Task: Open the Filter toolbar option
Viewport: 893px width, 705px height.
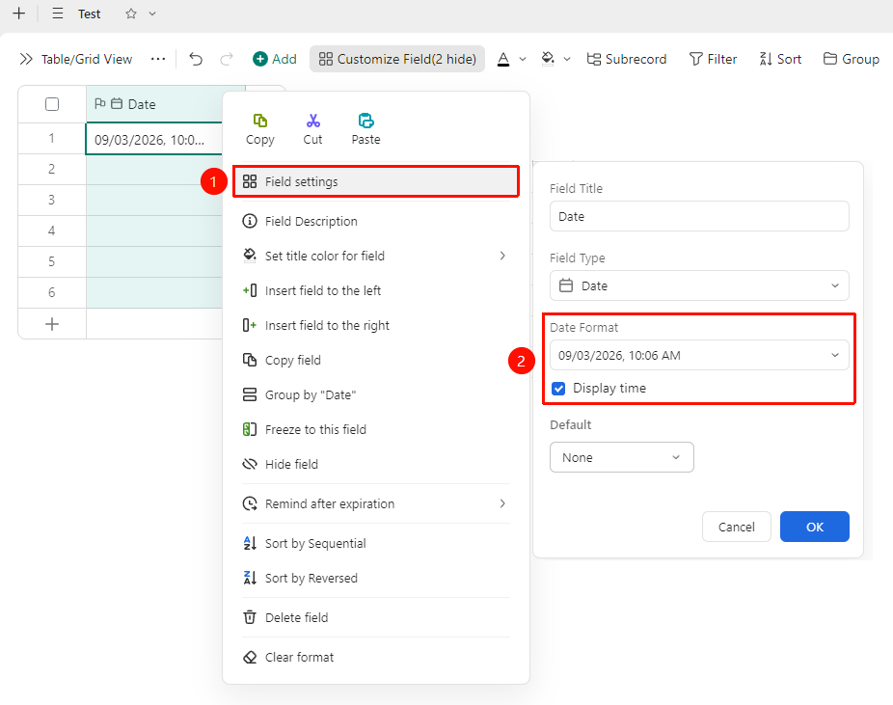Action: [713, 59]
